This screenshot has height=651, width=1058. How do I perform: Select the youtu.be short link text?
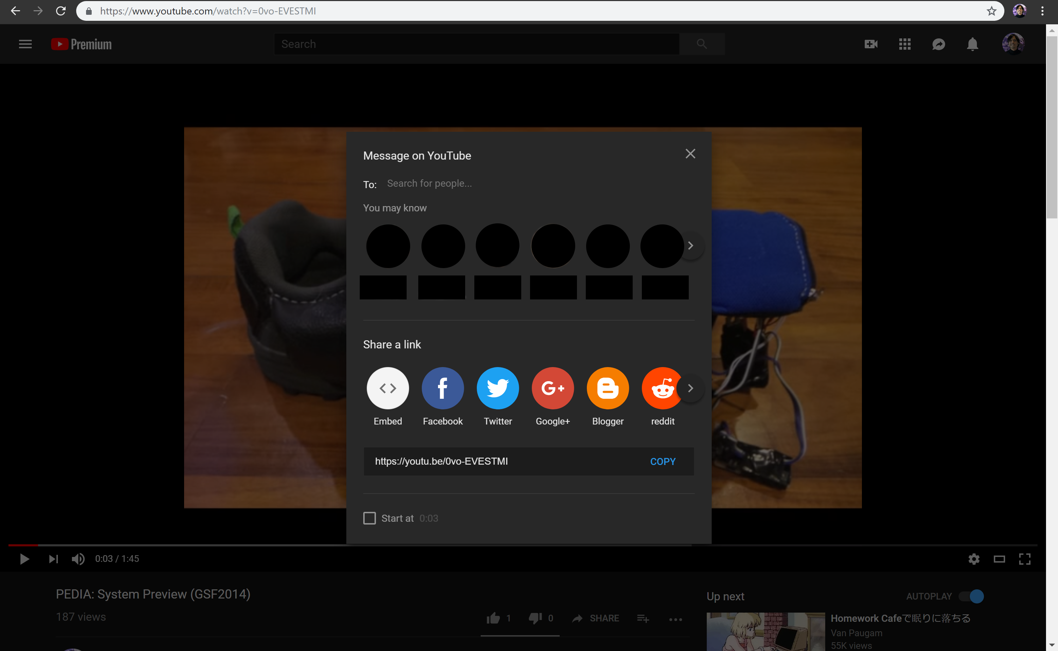pos(441,461)
